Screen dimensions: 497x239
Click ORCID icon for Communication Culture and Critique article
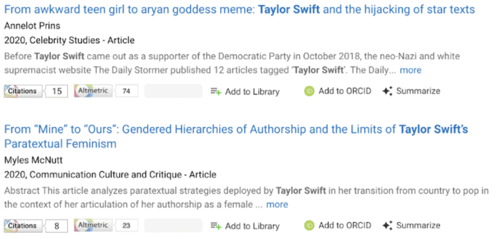(309, 226)
